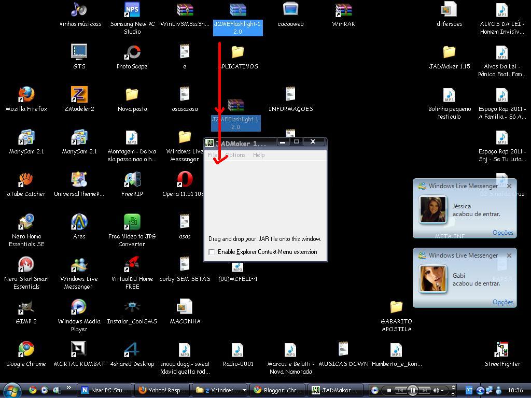Expand the grouped Windows Explorer taskbar dropdown
This screenshot has height=398, width=531.
[244, 390]
